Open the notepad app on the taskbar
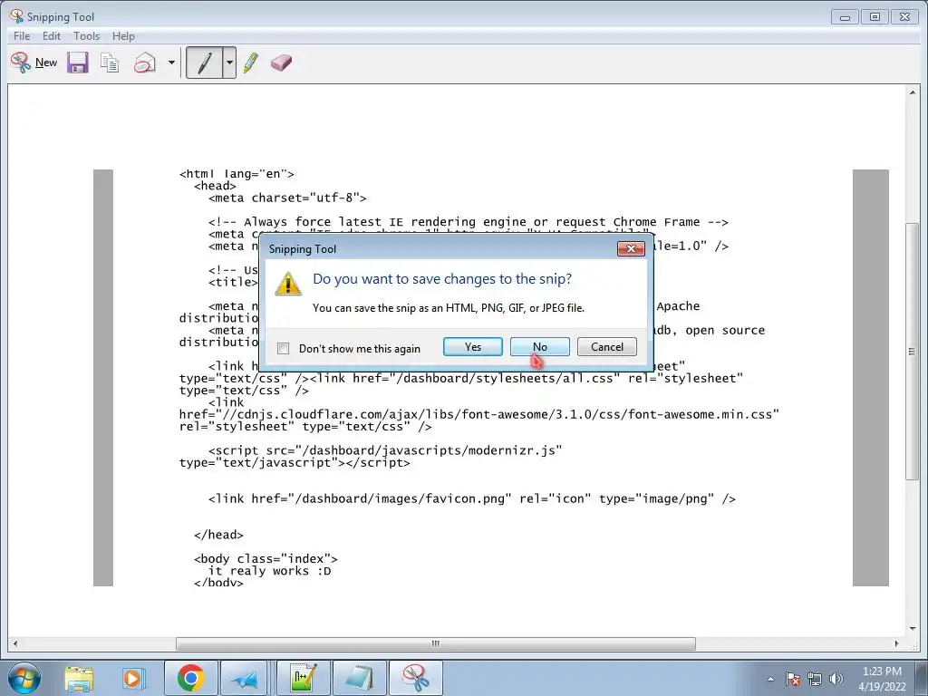The width and height of the screenshot is (928, 696). click(x=360, y=678)
